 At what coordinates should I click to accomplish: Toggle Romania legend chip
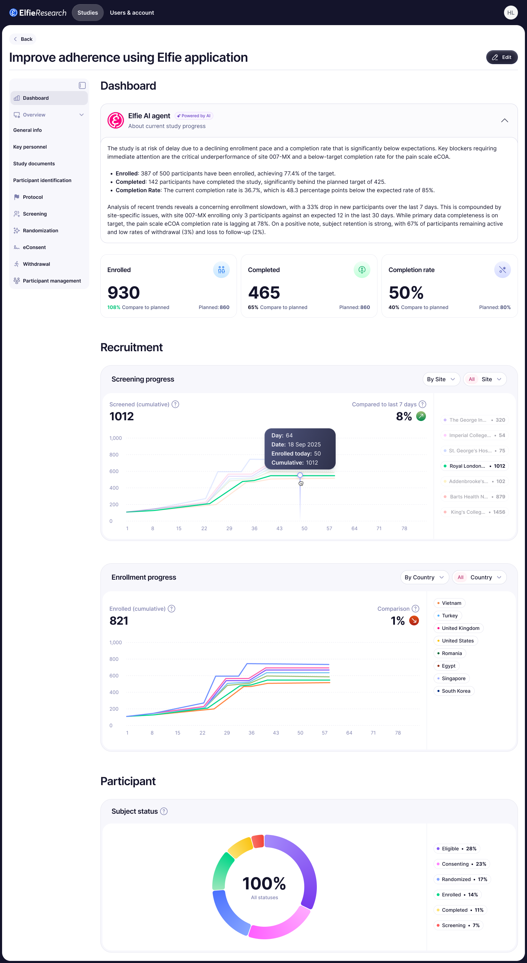(x=450, y=653)
